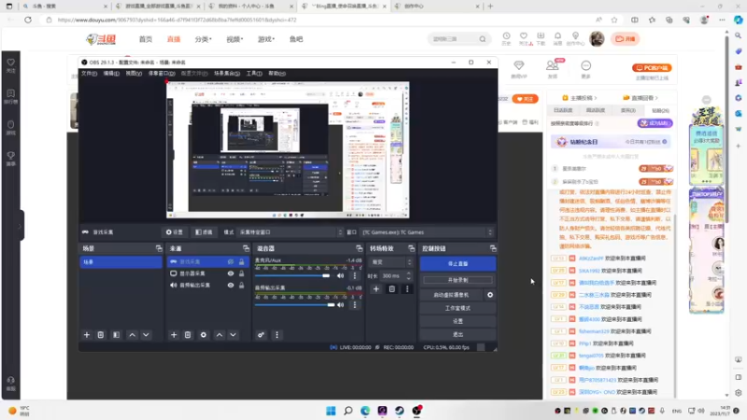Click the 滤镜 filters button in source toolbar
Screen dimensions: 747x420
coord(204,232)
